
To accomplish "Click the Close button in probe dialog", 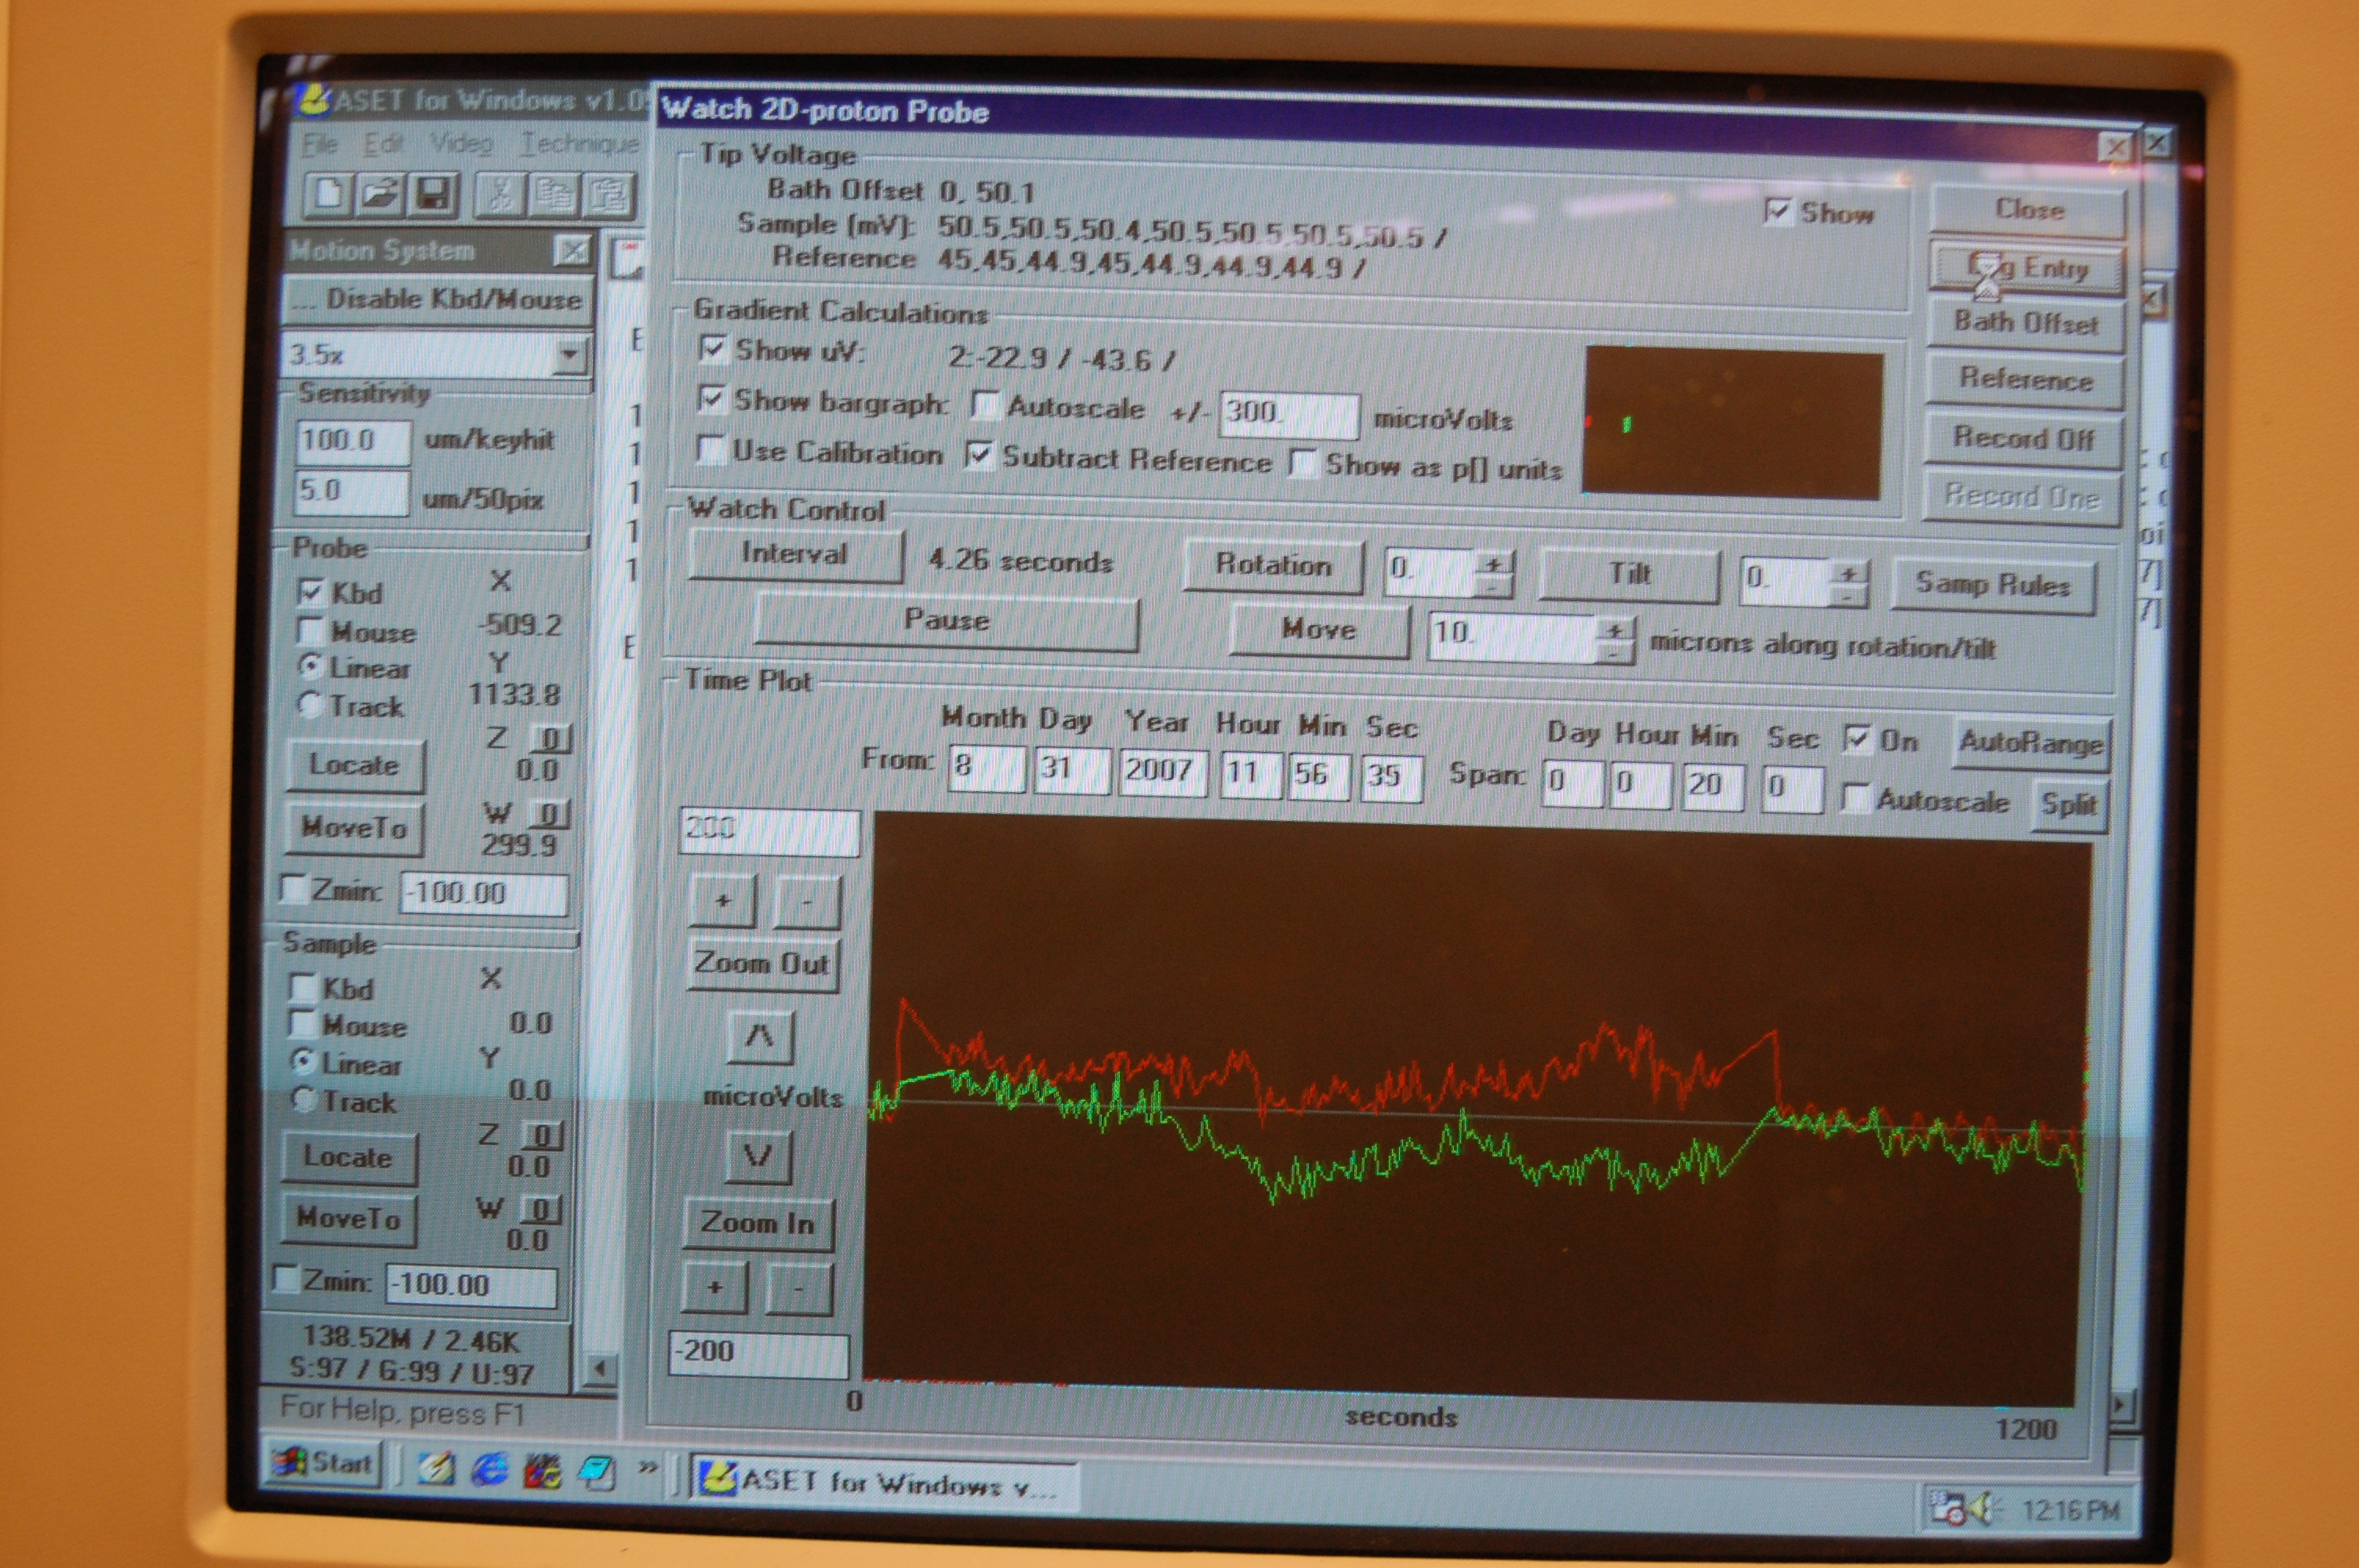I will 2029,210.
